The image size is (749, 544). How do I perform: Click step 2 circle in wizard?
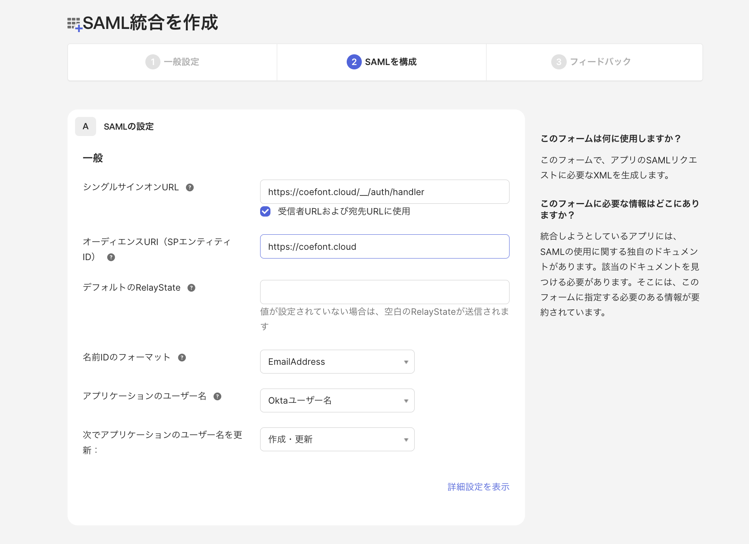[x=354, y=62]
